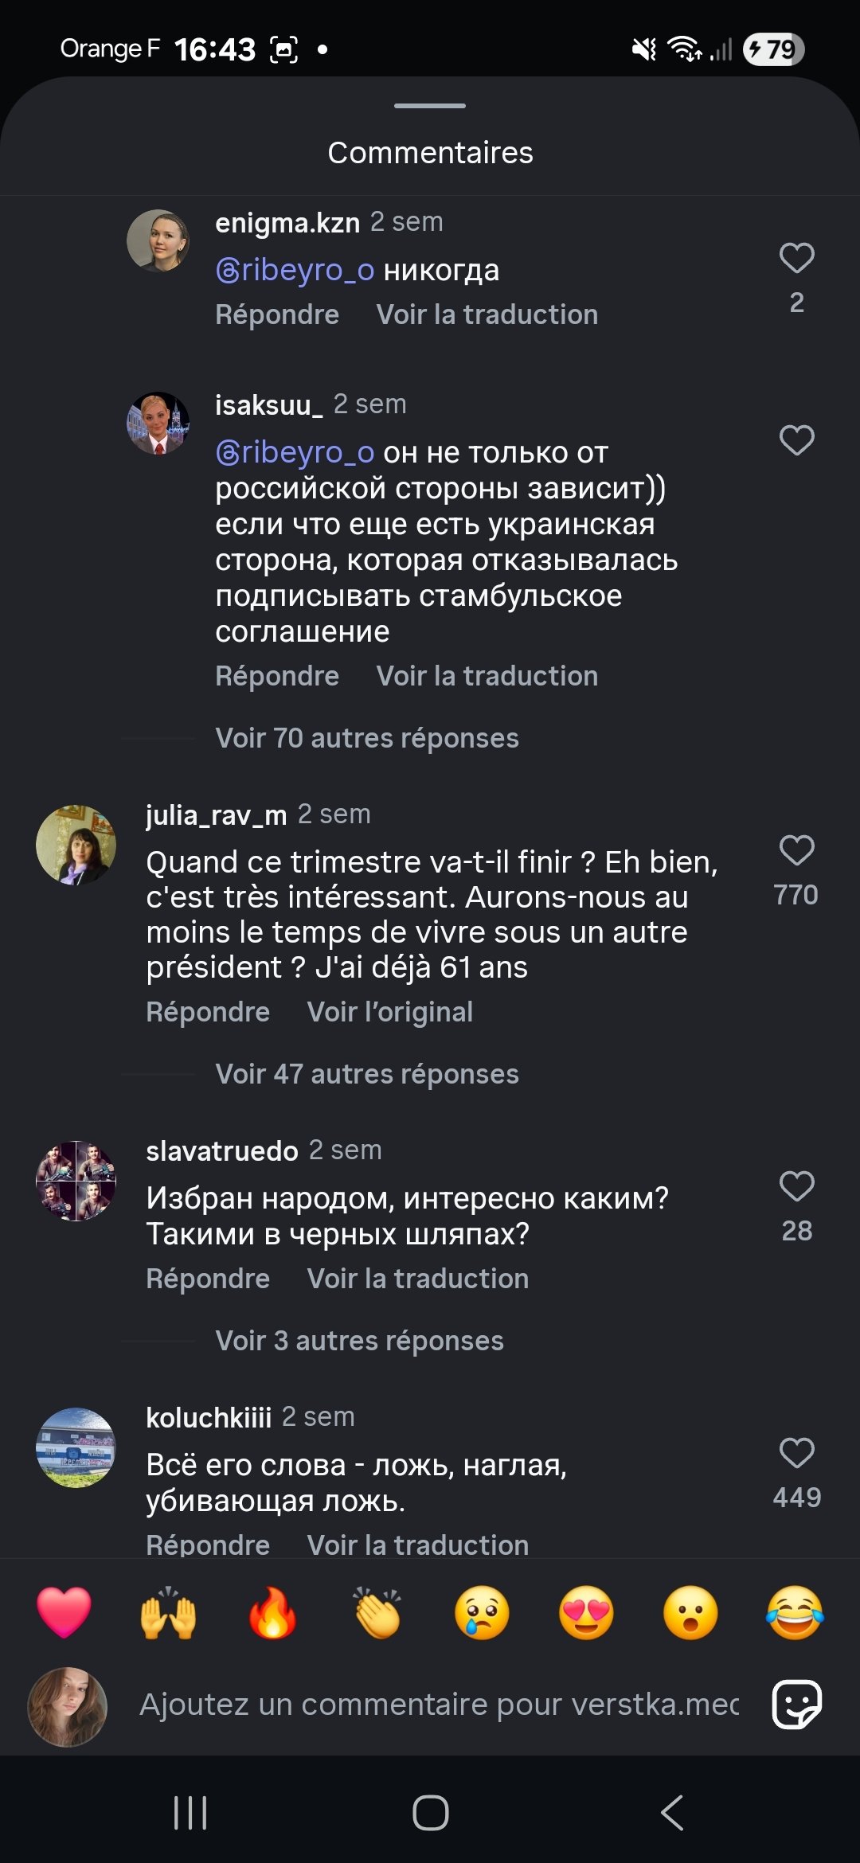Choose the crying-laughing emoji reaction
The width and height of the screenshot is (860, 1863).
click(x=795, y=1613)
